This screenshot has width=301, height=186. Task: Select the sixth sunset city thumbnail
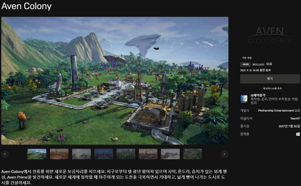[148, 154]
